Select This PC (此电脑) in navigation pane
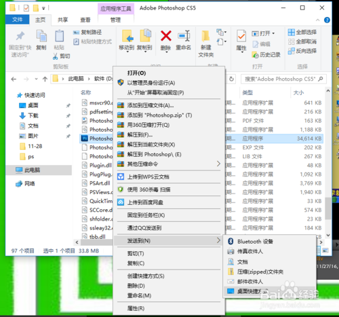 tap(39, 170)
